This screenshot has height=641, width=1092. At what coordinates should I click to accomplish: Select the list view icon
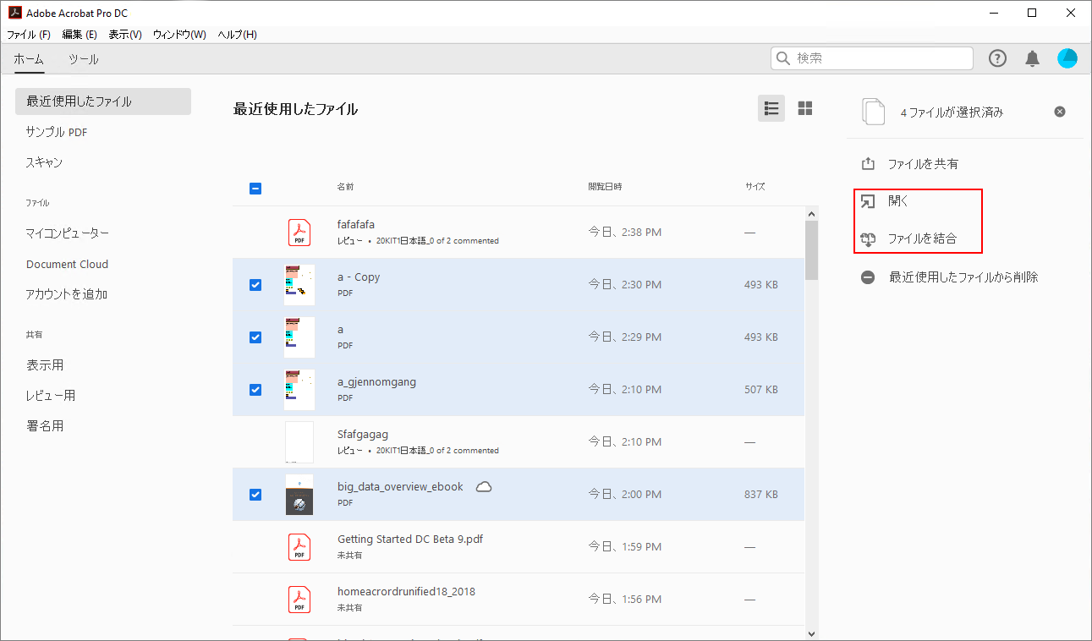[x=771, y=108]
